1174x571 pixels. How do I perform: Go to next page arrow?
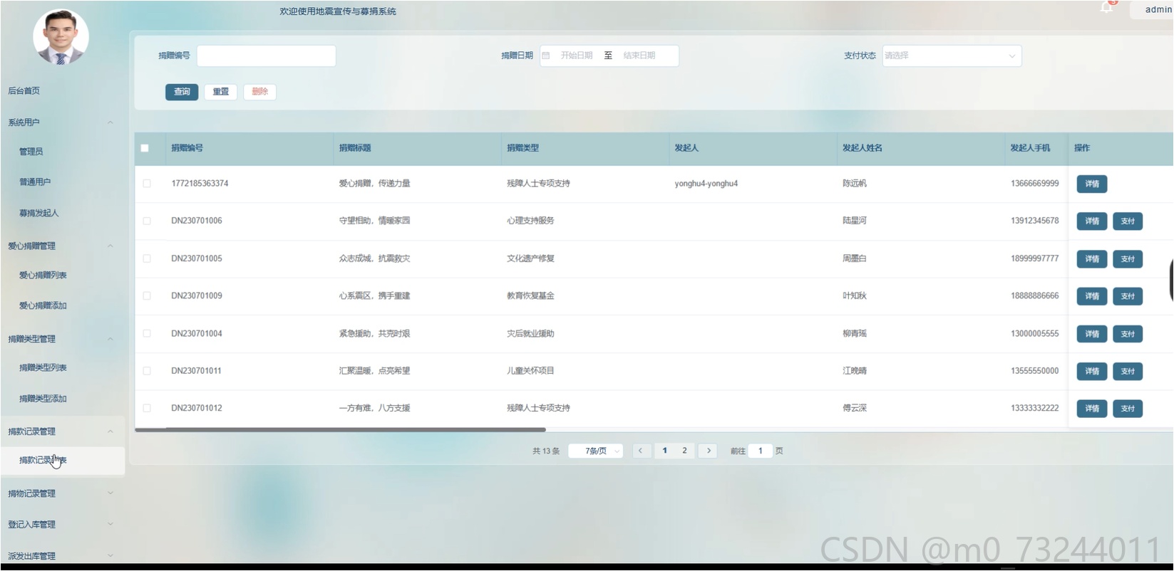tap(709, 451)
